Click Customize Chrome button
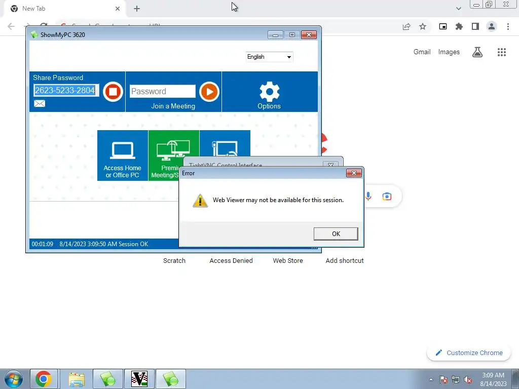The image size is (519, 389). click(x=469, y=353)
